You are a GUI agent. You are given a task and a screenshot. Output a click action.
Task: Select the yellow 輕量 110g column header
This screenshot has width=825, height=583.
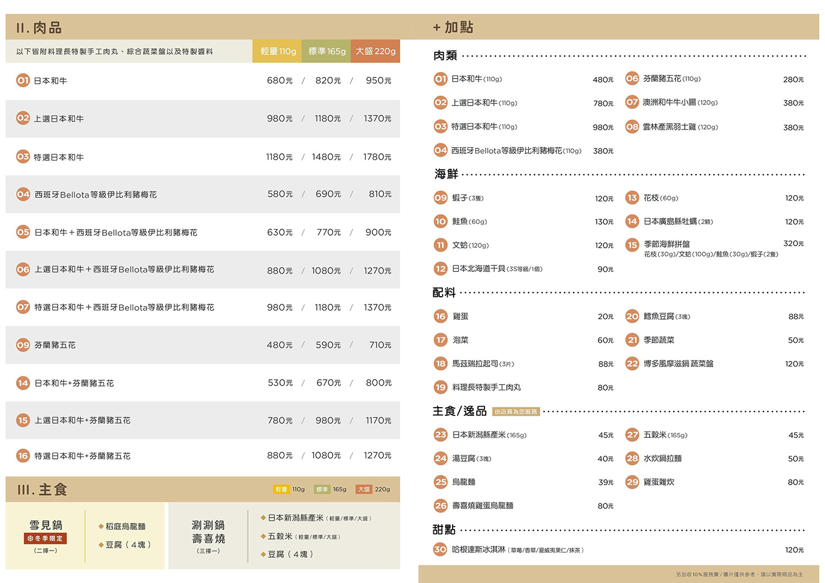277,51
